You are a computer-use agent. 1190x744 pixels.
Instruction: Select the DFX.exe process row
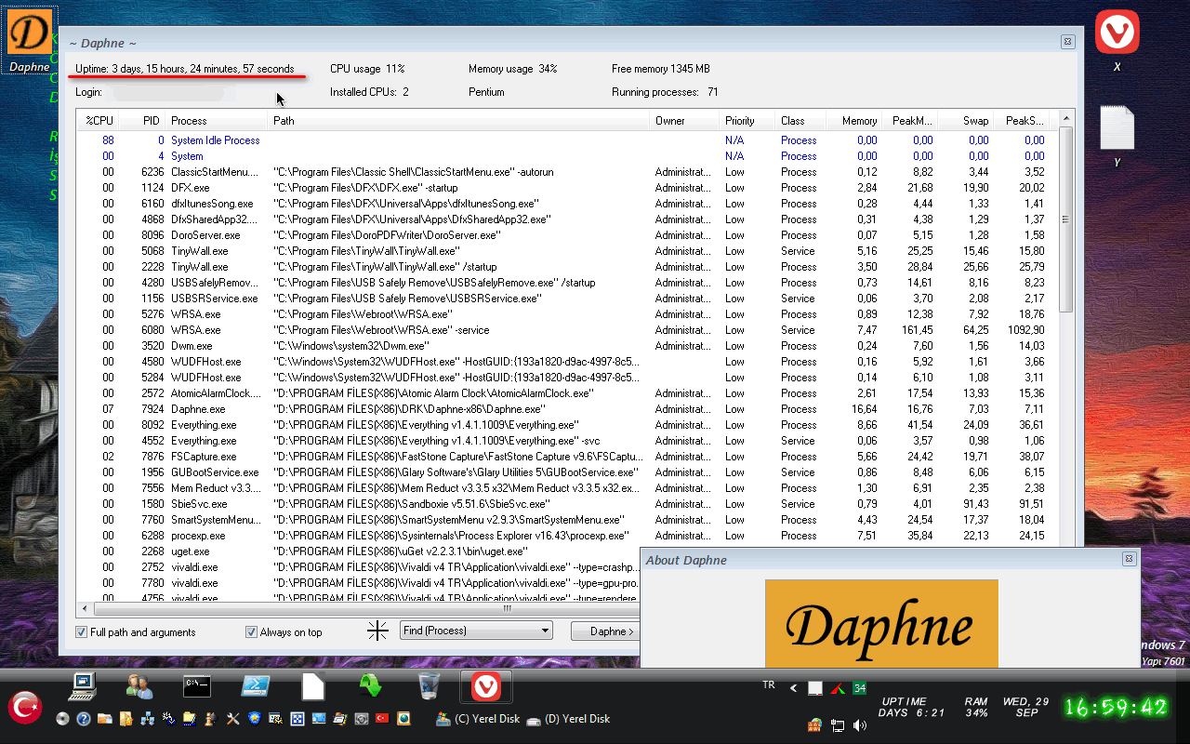tap(567, 188)
